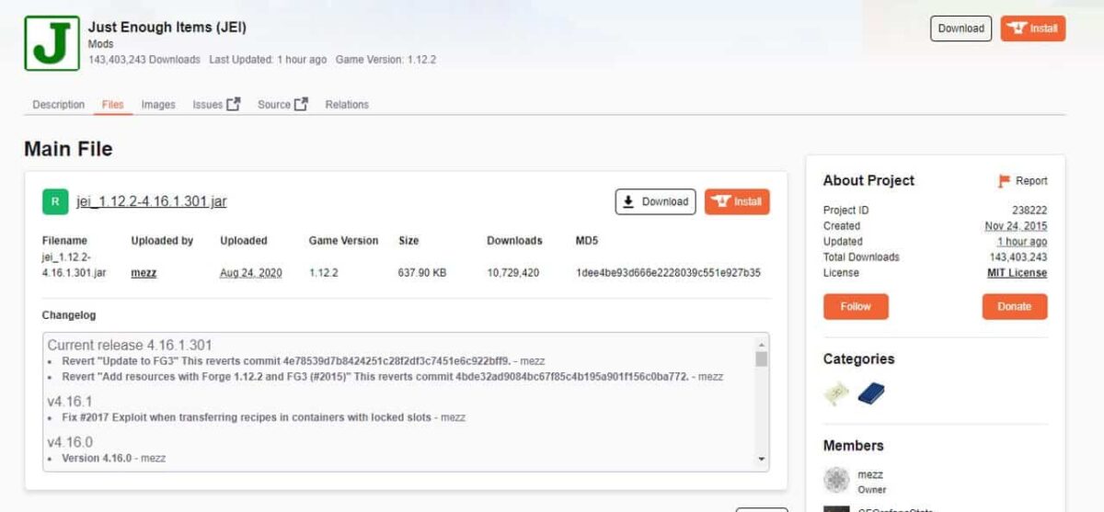Open the Images tab
1104x512 pixels.
pyautogui.click(x=158, y=105)
